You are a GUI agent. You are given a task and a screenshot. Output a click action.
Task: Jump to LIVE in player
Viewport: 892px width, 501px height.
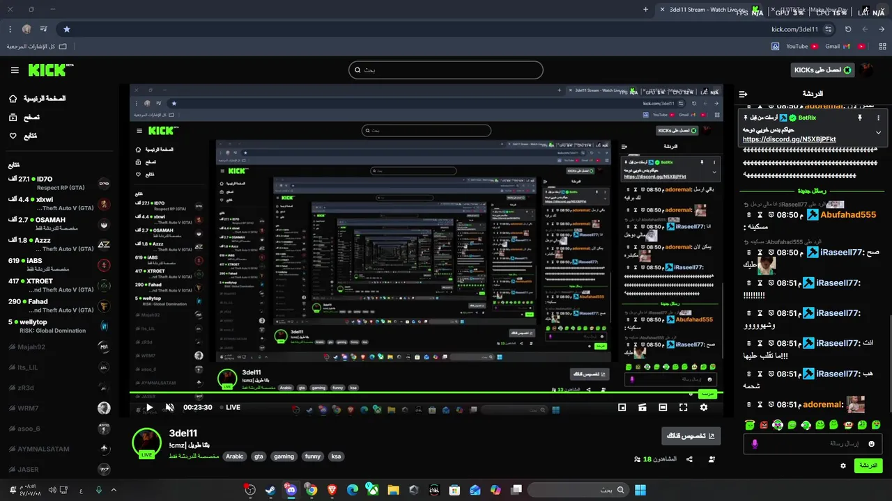coord(230,408)
